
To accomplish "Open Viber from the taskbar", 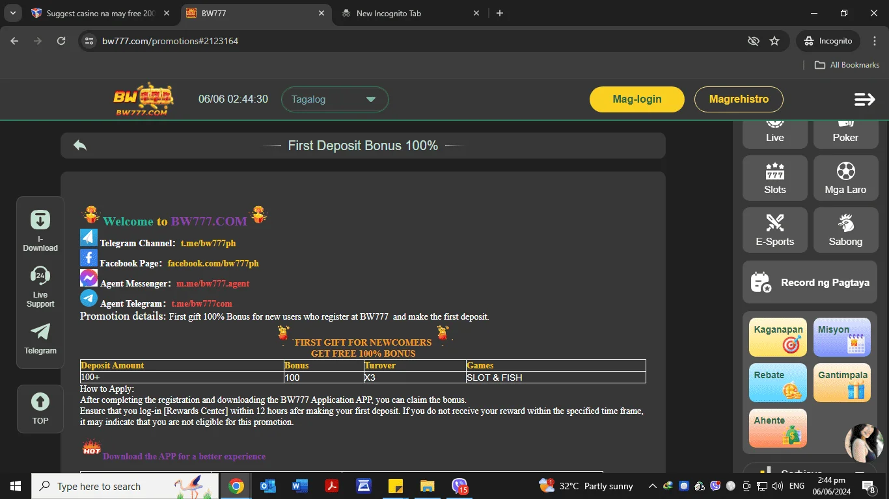I will (x=459, y=486).
